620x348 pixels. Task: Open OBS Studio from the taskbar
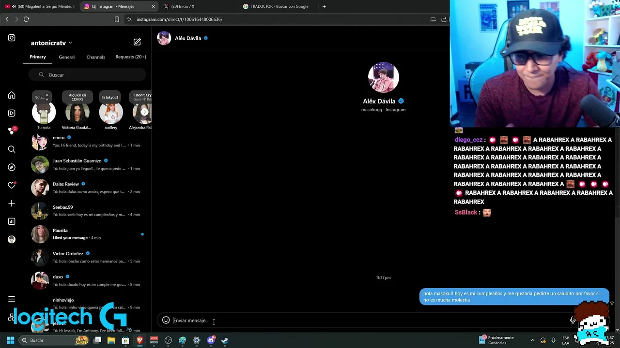pos(168,340)
